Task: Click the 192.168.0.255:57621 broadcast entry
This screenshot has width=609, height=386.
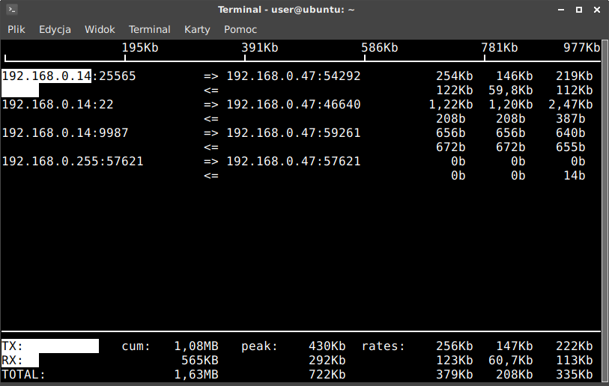Action: pos(73,162)
